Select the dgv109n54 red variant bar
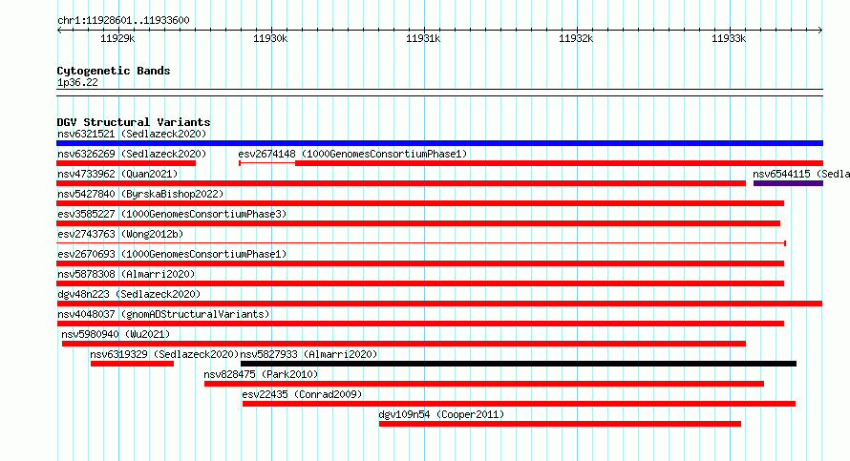The image size is (850, 461). [560, 424]
